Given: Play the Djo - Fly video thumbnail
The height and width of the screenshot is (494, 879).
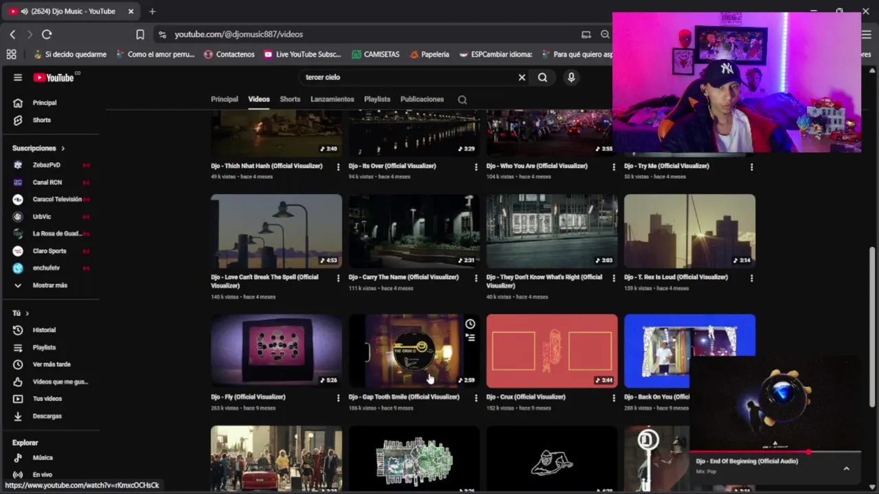Looking at the screenshot, I should click(x=276, y=351).
